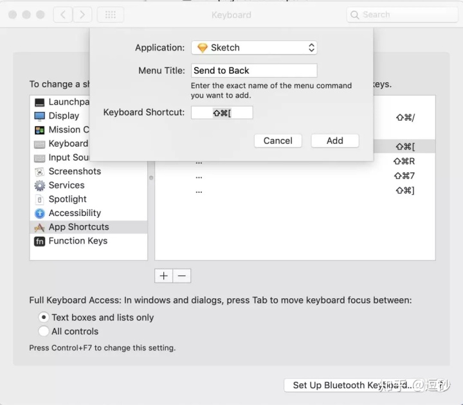The image size is (463, 405).
Task: Choose Function Keys in the list
Action: coord(89,241)
